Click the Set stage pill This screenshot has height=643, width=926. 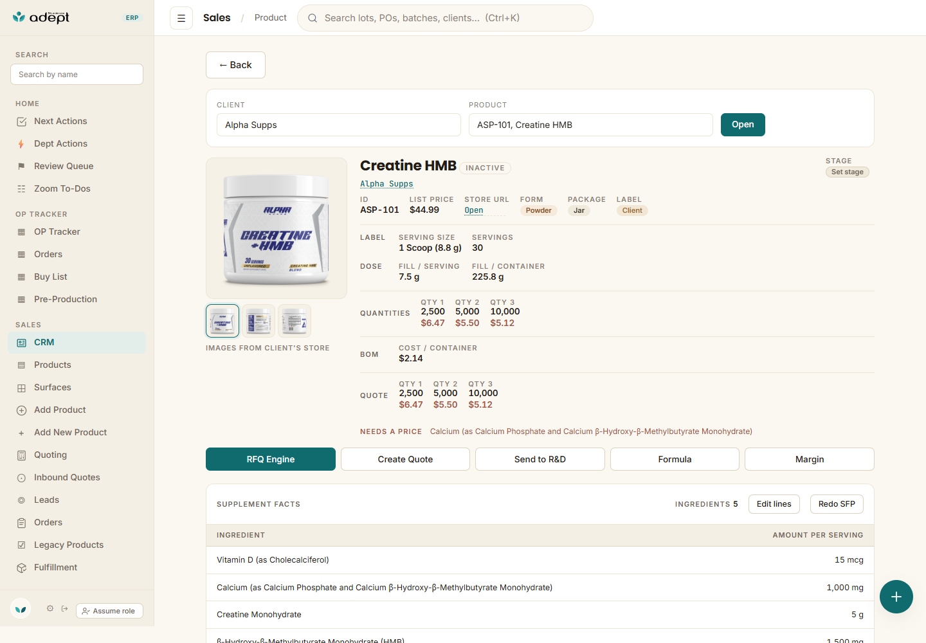click(x=847, y=172)
